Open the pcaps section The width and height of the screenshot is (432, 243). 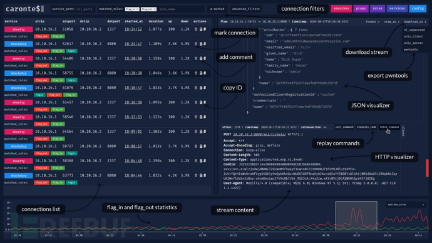pos(361,9)
